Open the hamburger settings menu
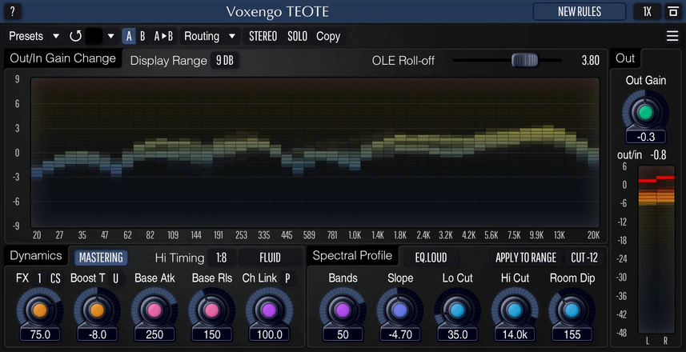 (x=672, y=36)
